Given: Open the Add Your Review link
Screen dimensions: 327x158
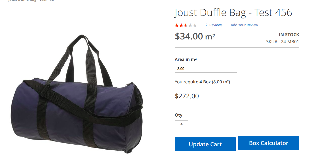Looking at the screenshot, I should 244,25.
